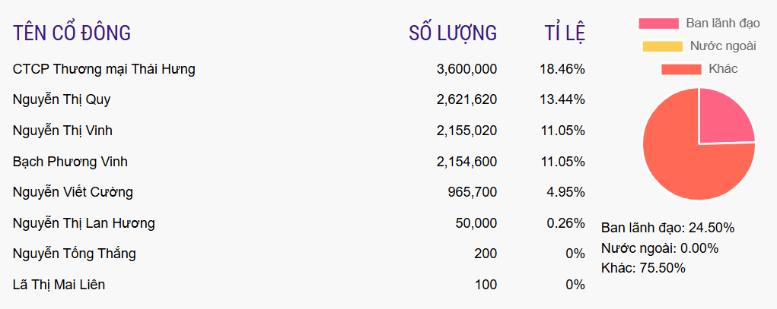This screenshot has width=777, height=309.
Task: Open shareholder Nguyễn Viết Cường
Action: 73,192
